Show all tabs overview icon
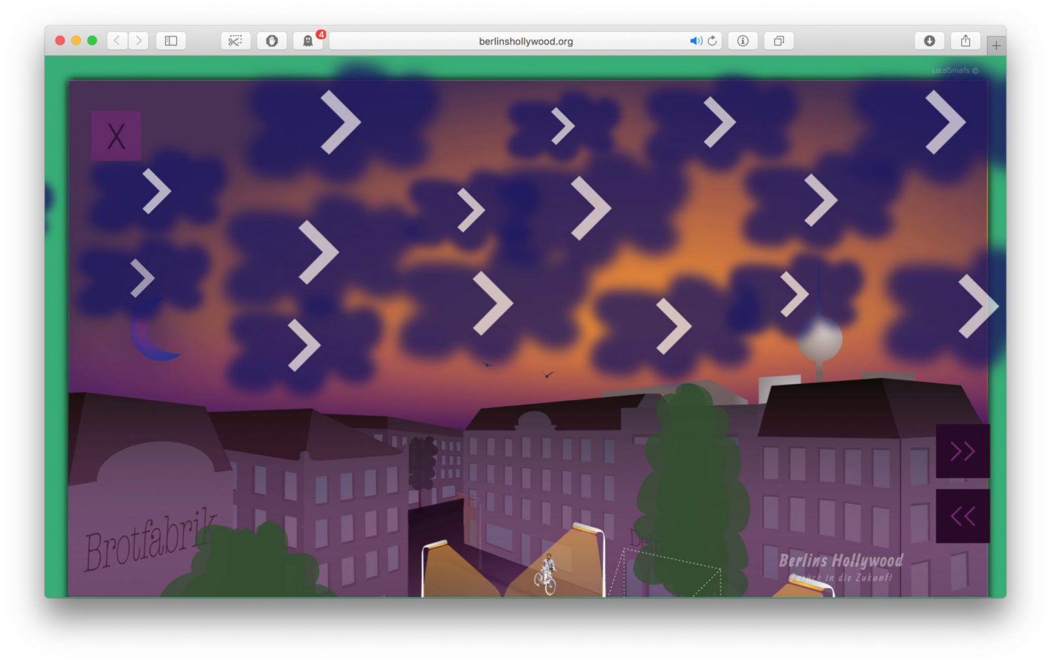Viewport: 1051px width, 662px height. coord(778,41)
